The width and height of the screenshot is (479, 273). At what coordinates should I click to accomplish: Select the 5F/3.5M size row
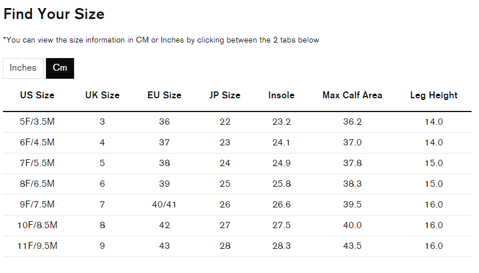pyautogui.click(x=237, y=122)
